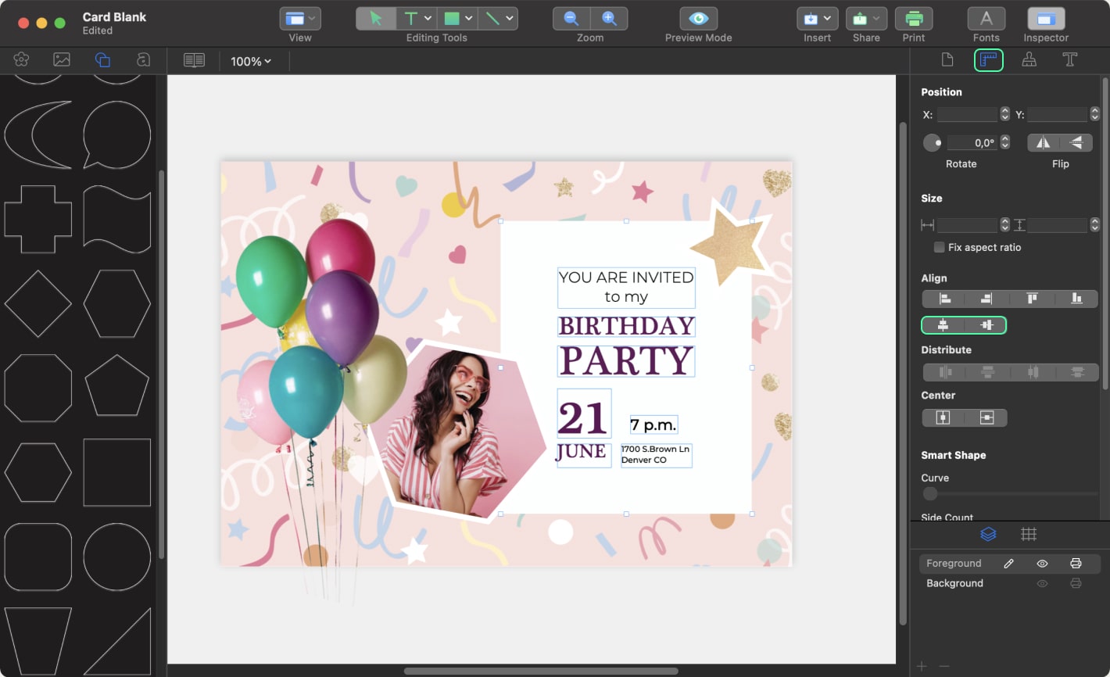The width and height of the screenshot is (1110, 677).
Task: Align objects to bottom edges
Action: tap(1076, 299)
